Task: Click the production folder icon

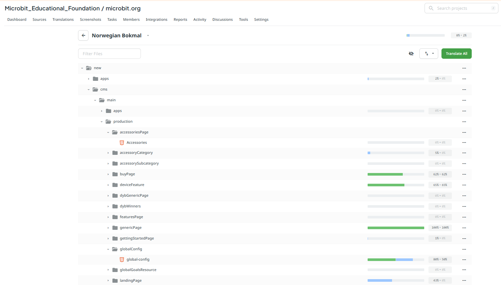Action: click(x=108, y=121)
